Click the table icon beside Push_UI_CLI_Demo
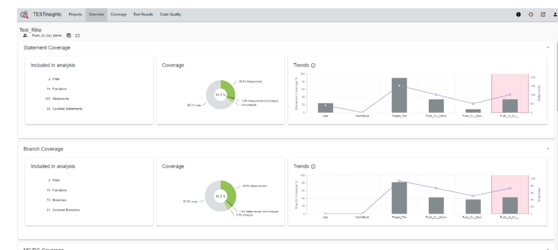The width and height of the screenshot is (558, 250). 69,35
